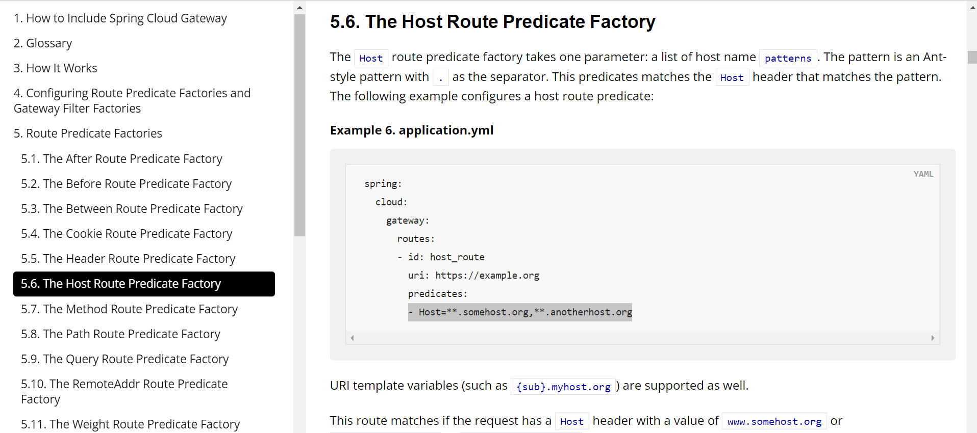The width and height of the screenshot is (977, 433).
Task: Select The Before Route Predicate Factory
Action: [126, 184]
